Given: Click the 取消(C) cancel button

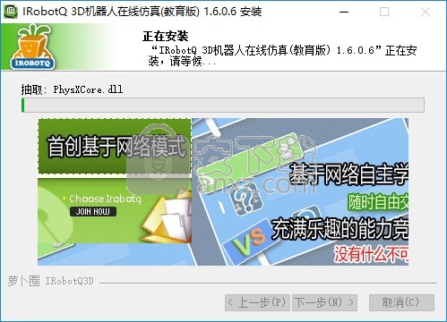Looking at the screenshot, I should click(x=401, y=302).
